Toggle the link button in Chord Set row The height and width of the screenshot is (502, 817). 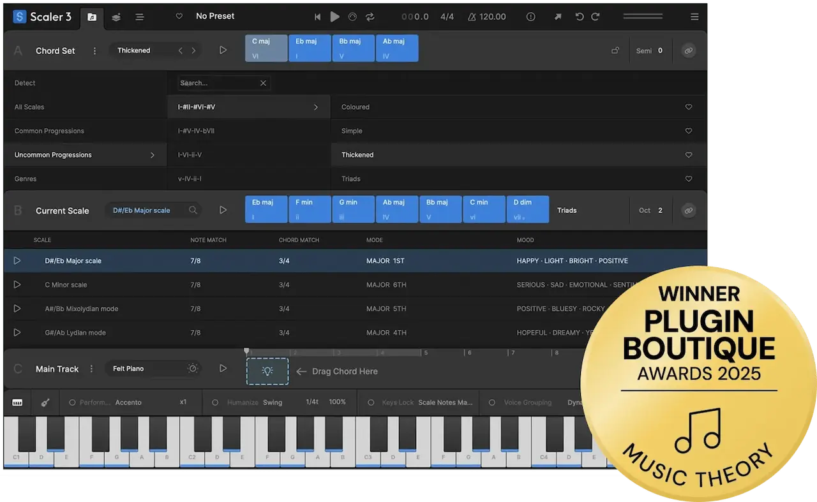coord(688,51)
